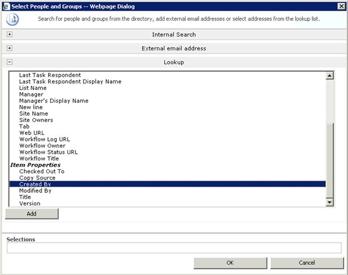Viewport: 348px width, 275px height.
Task: Select 'Last Task Respondent Display Name'
Action: click(167, 82)
